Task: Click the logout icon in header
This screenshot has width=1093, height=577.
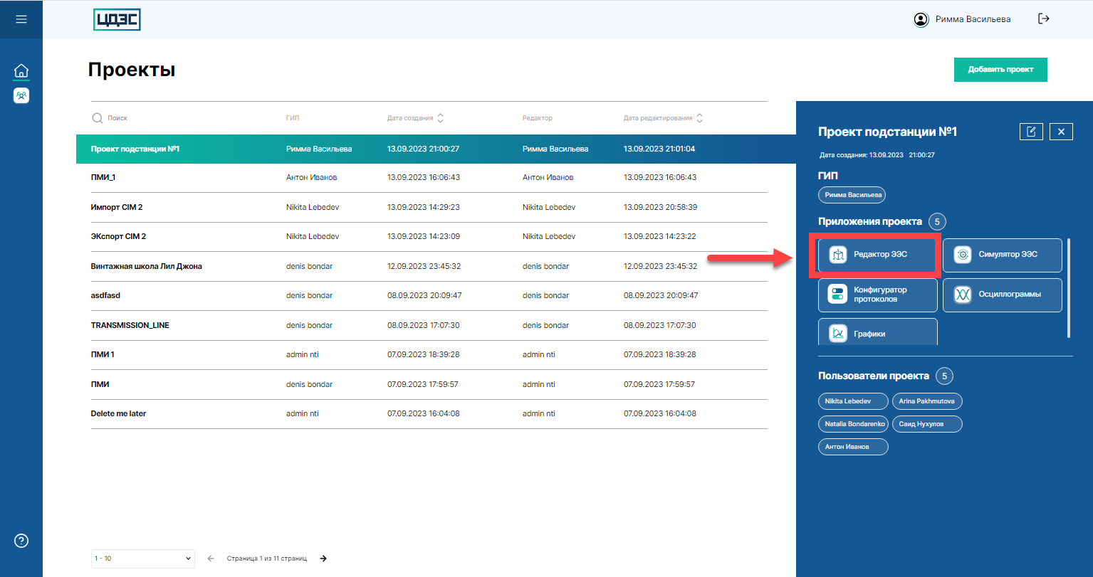Action: (1044, 19)
